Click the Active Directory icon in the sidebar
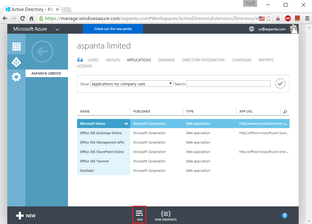 pos(16,62)
